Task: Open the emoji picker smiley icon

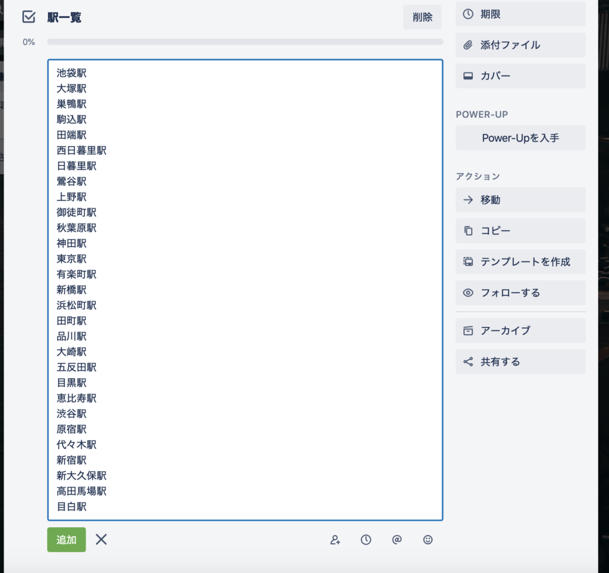Action: click(428, 540)
